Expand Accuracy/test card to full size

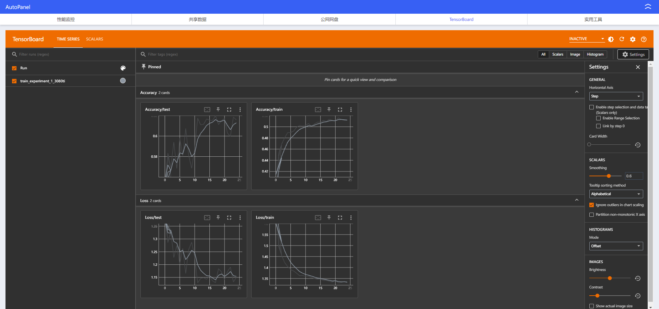click(x=229, y=109)
